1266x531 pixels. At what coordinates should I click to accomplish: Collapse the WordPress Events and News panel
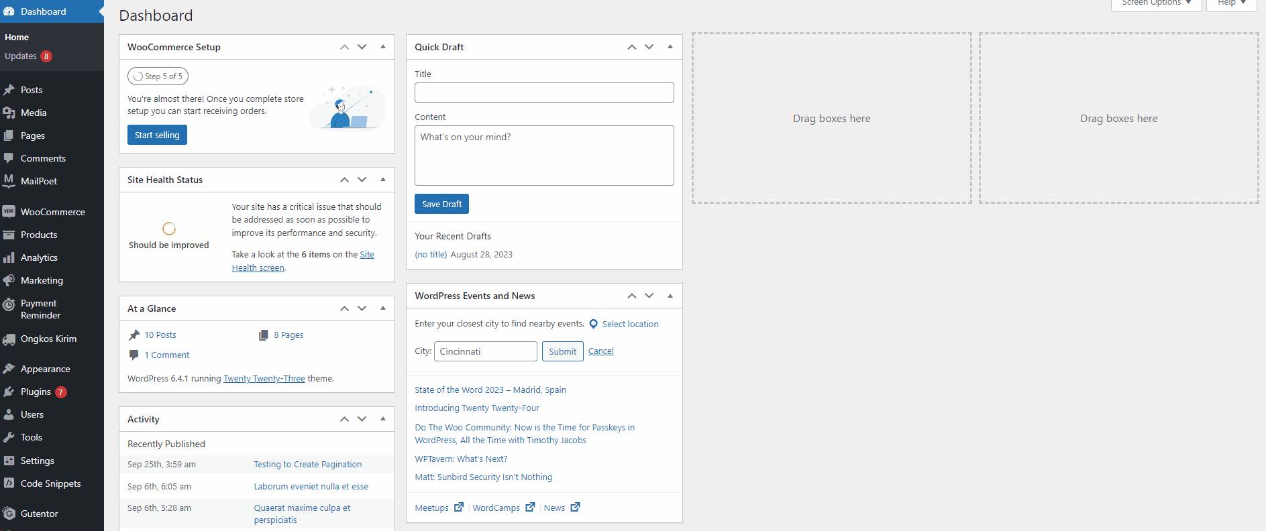coord(670,296)
